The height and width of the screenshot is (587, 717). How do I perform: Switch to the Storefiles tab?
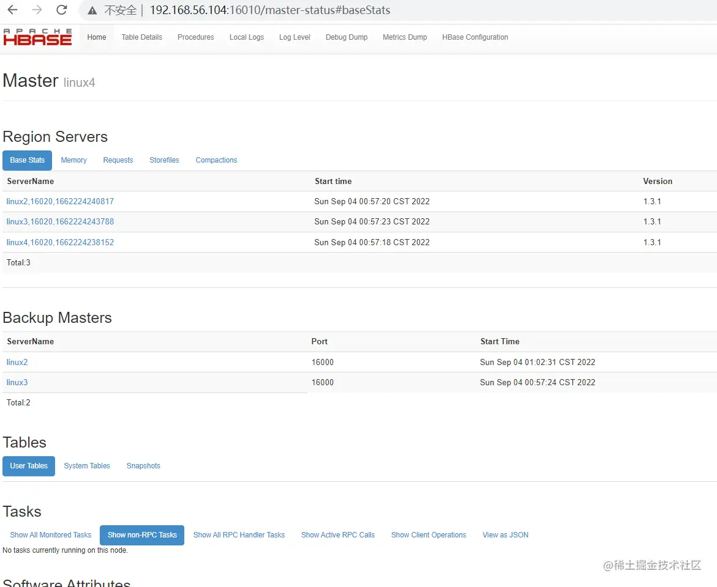tap(164, 160)
